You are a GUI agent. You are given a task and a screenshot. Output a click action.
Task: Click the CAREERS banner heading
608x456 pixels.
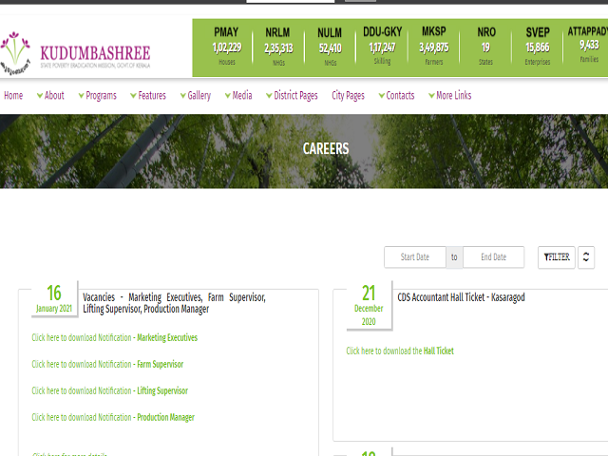pyautogui.click(x=326, y=149)
